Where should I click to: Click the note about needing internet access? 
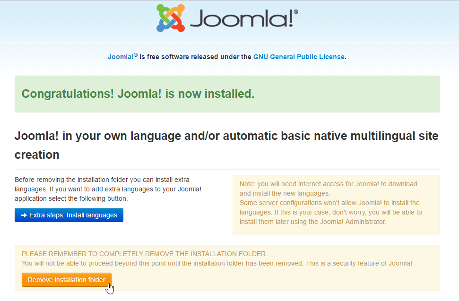click(329, 189)
